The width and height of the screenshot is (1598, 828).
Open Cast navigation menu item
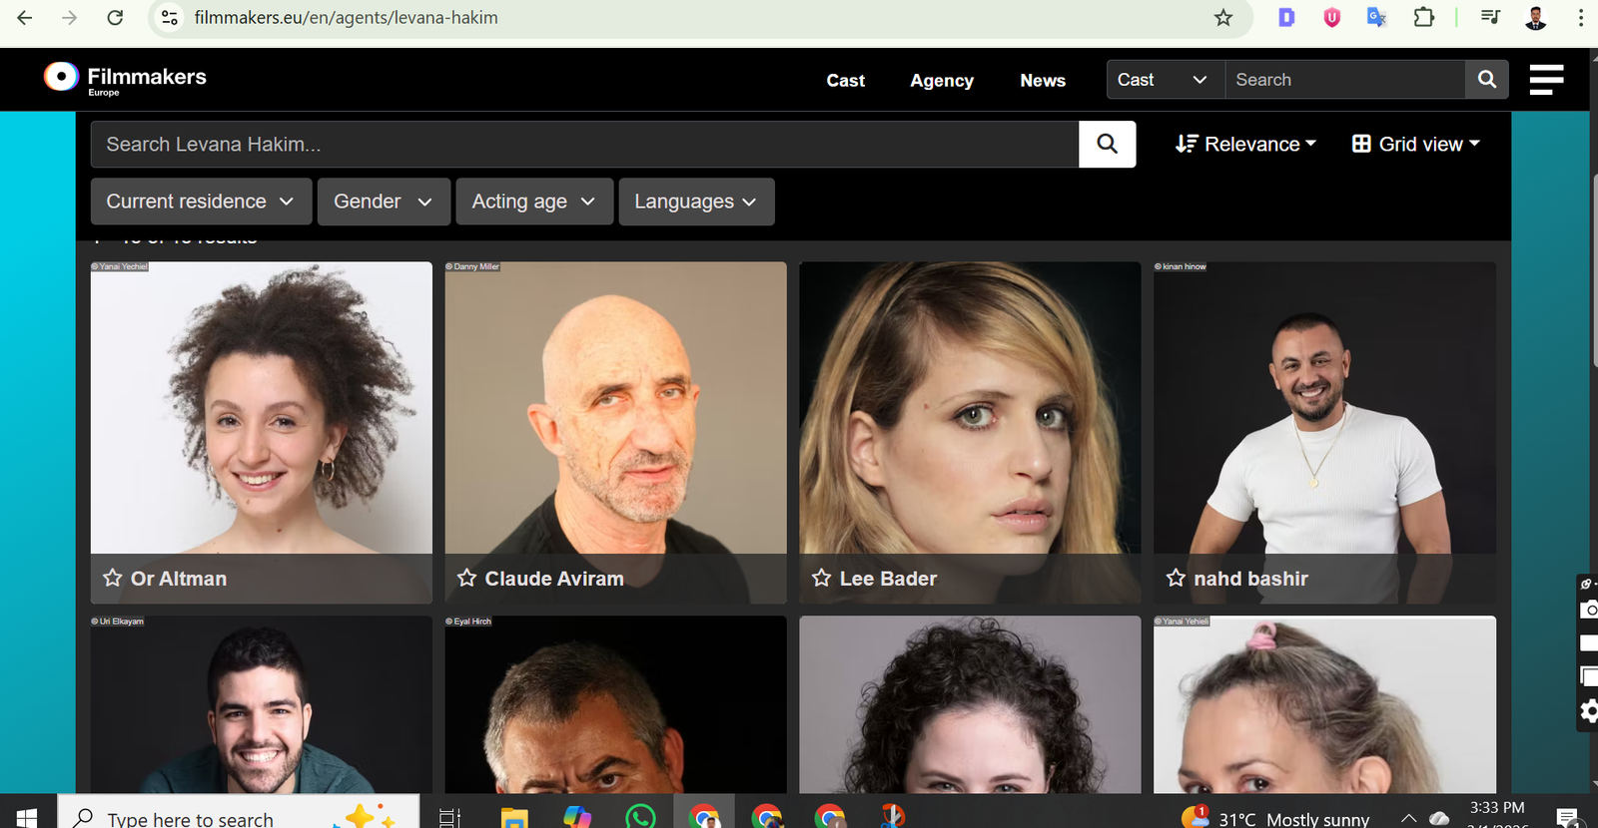tap(845, 81)
